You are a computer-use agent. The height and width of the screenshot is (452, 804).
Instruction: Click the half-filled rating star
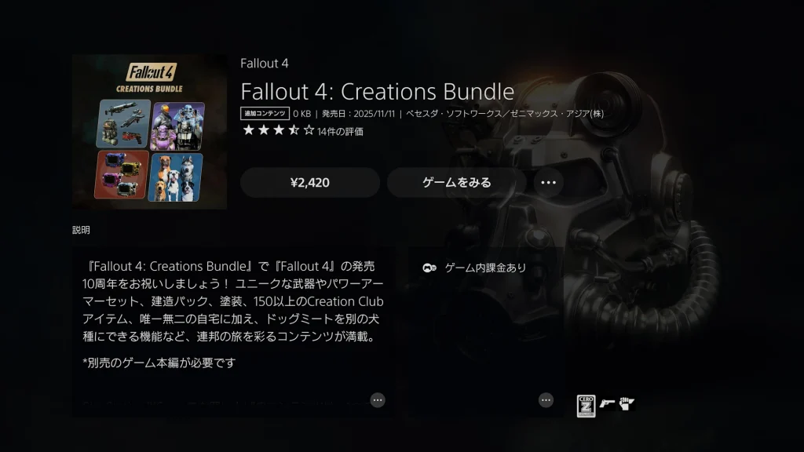coord(294,130)
